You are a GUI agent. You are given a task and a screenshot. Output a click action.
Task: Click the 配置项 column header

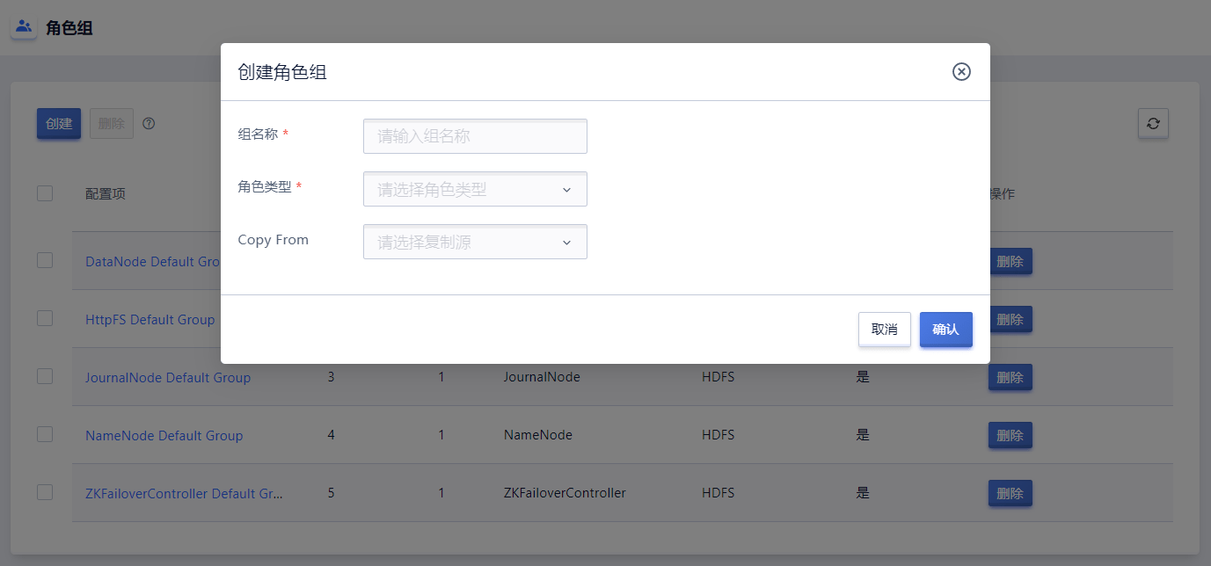[x=106, y=194]
